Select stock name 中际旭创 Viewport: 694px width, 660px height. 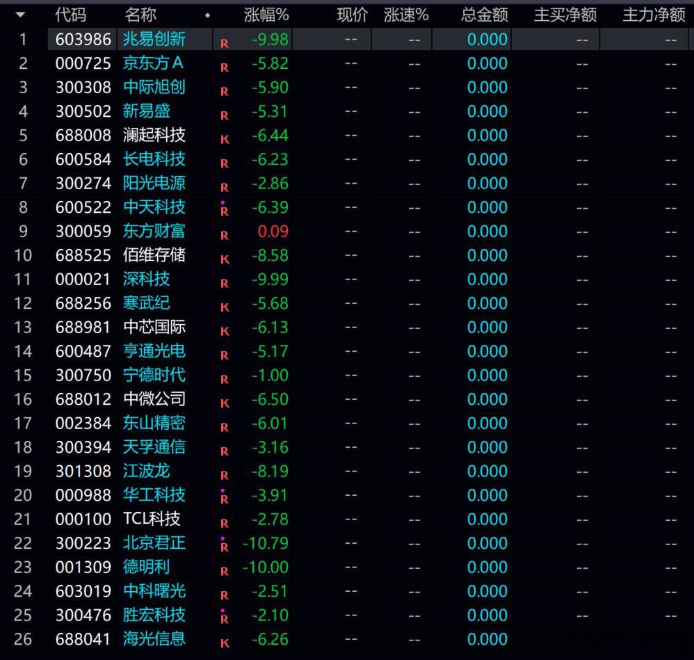(x=154, y=87)
